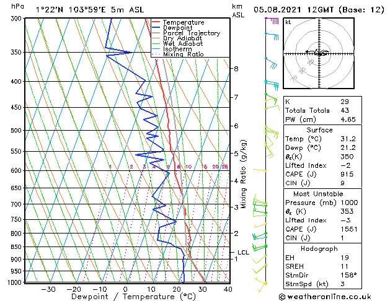Click the Surface CIN value 9
Viewport: 390px width, 301px height.
pos(342,183)
